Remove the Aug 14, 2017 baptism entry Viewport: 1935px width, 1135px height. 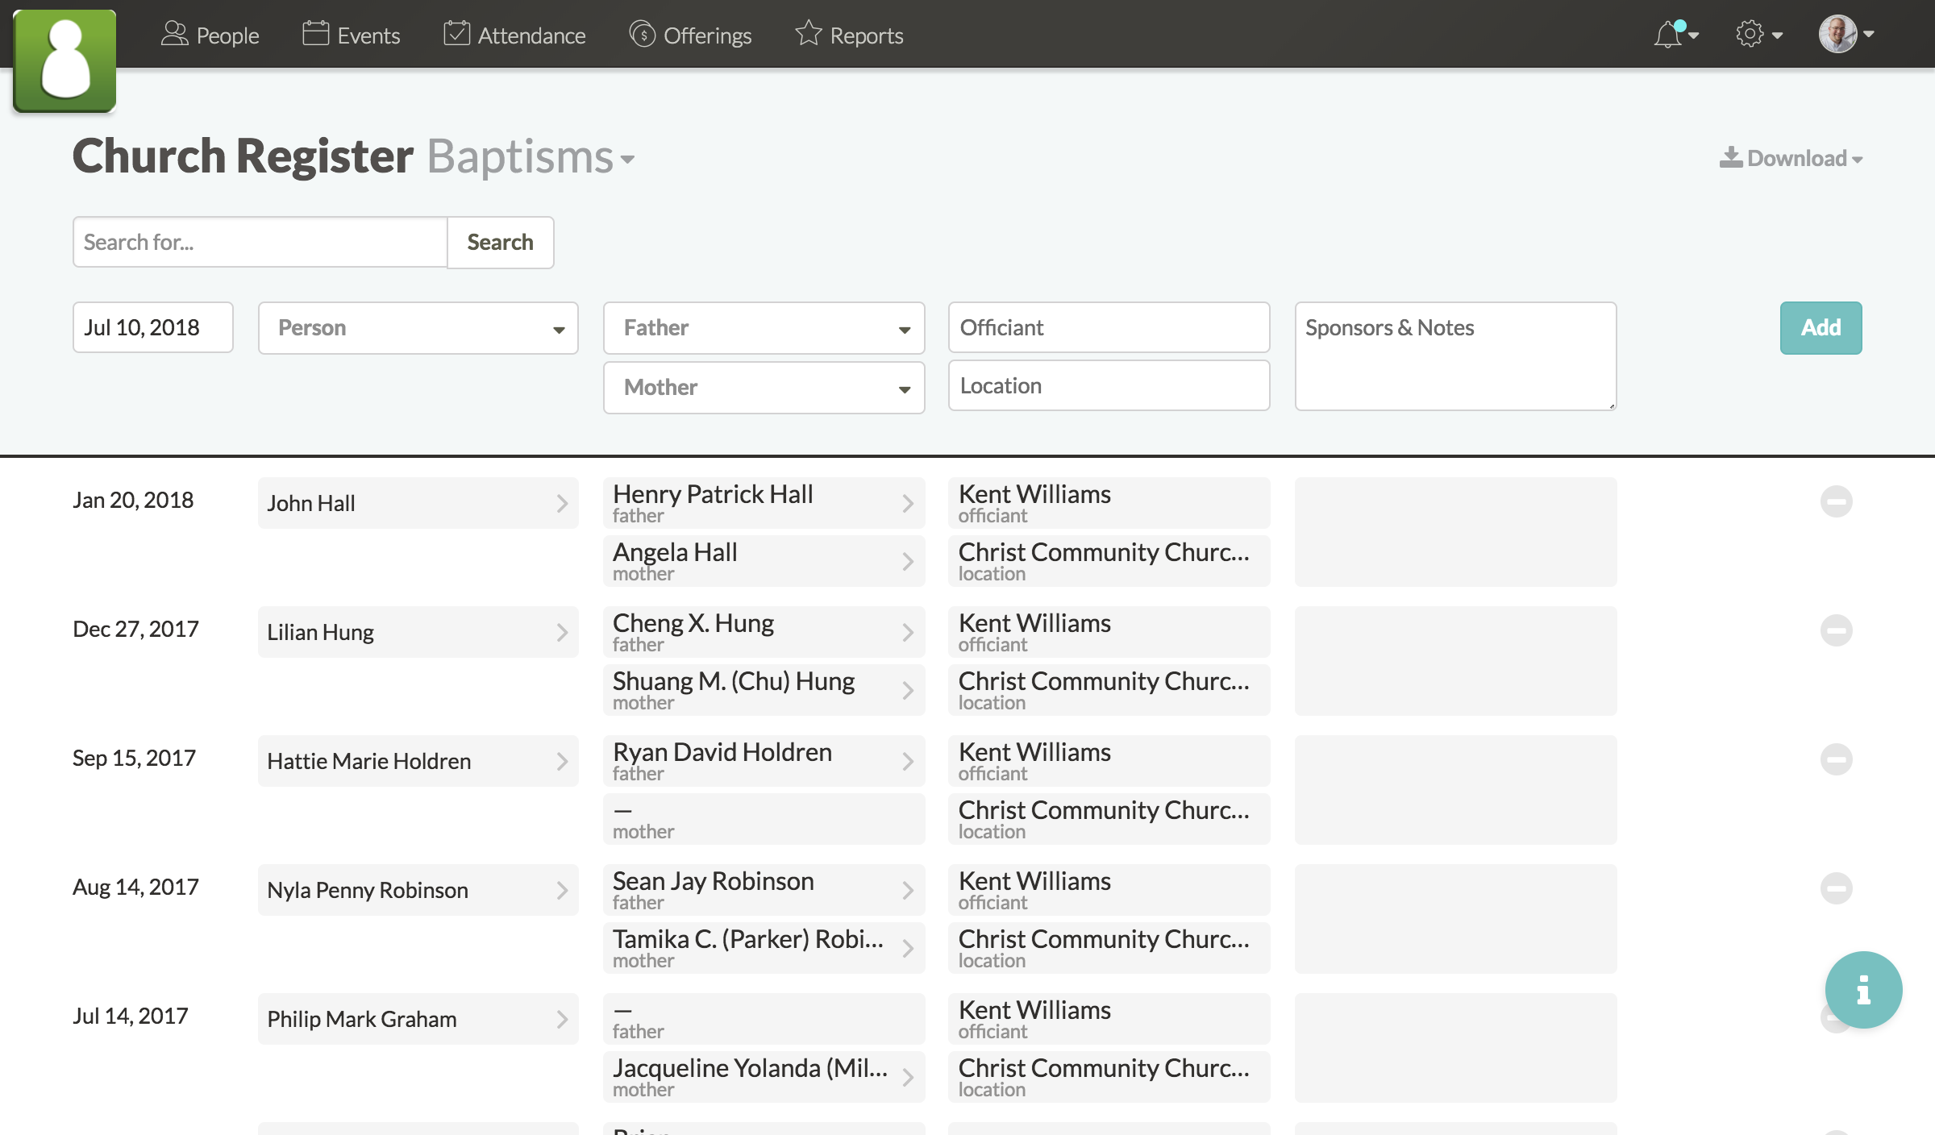[x=1836, y=888]
